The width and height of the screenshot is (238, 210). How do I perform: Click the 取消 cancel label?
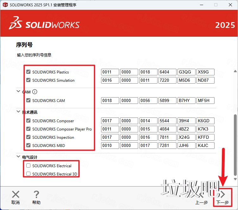pyautogui.click(x=16, y=202)
